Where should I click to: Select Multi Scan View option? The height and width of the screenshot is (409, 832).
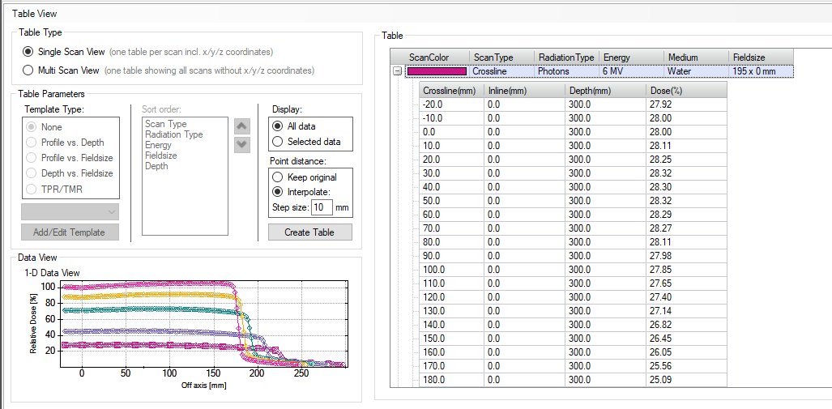(29, 70)
